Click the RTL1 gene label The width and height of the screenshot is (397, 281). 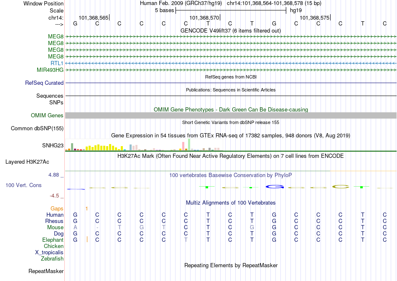click(x=57, y=63)
